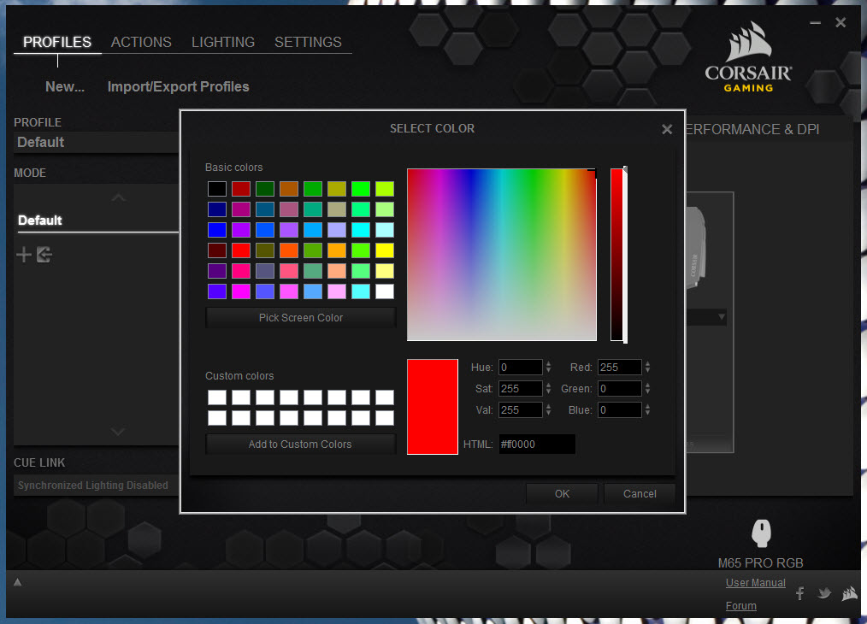Close the Select Color dialog
Image resolution: width=867 pixels, height=624 pixels.
click(667, 129)
